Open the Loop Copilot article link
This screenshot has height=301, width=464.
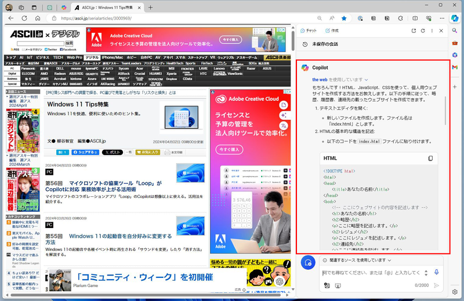click(x=103, y=186)
